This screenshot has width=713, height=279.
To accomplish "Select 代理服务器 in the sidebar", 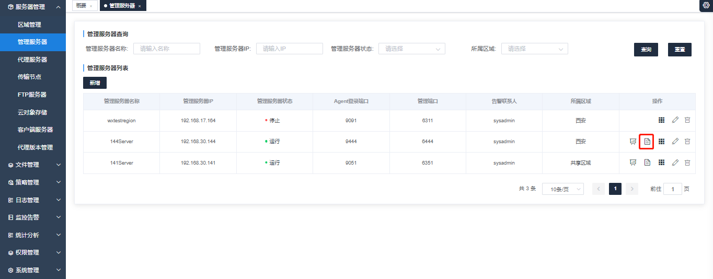I will tap(32, 60).
